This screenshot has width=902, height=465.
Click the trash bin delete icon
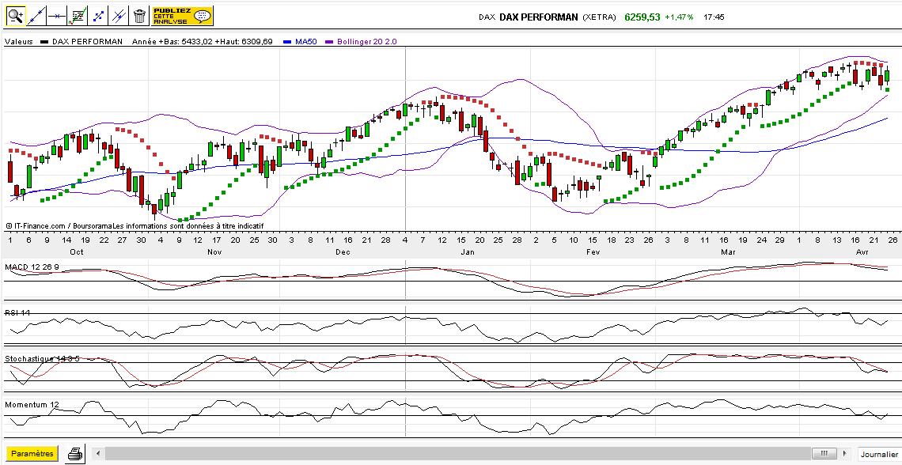(x=140, y=16)
